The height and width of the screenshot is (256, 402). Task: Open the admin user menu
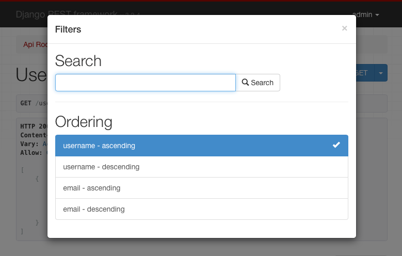tap(365, 15)
